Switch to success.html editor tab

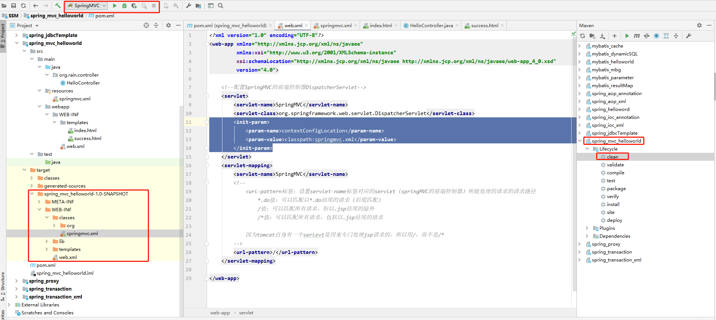[x=484, y=26]
